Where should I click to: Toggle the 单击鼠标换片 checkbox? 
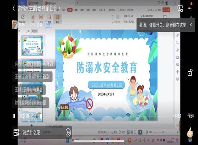click(x=147, y=16)
